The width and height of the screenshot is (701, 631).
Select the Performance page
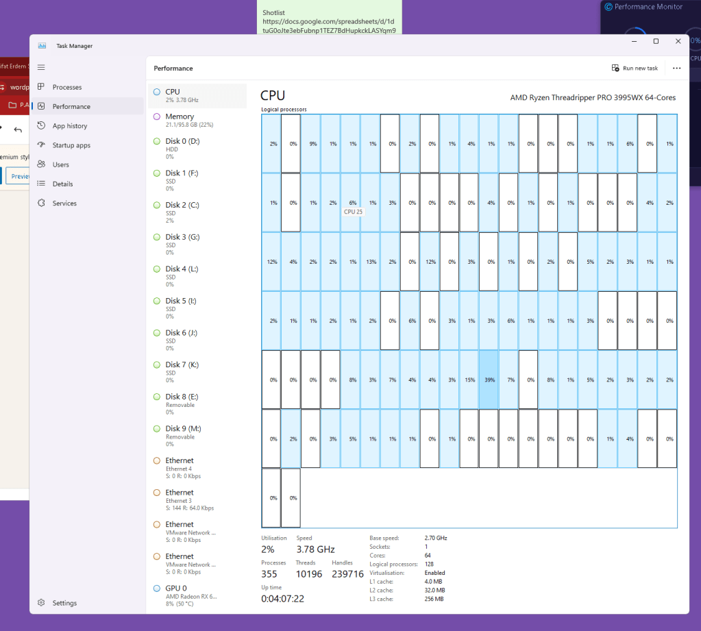click(88, 106)
